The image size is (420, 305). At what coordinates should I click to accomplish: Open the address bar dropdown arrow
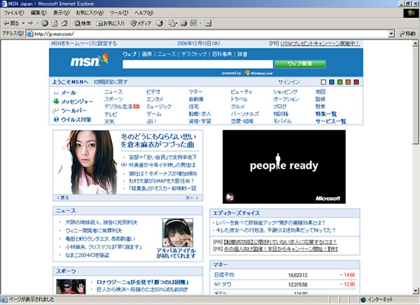[391, 34]
